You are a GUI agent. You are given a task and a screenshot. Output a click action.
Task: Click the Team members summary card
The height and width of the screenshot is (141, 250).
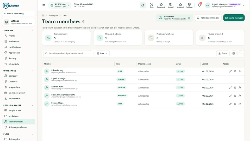[x=66, y=38]
